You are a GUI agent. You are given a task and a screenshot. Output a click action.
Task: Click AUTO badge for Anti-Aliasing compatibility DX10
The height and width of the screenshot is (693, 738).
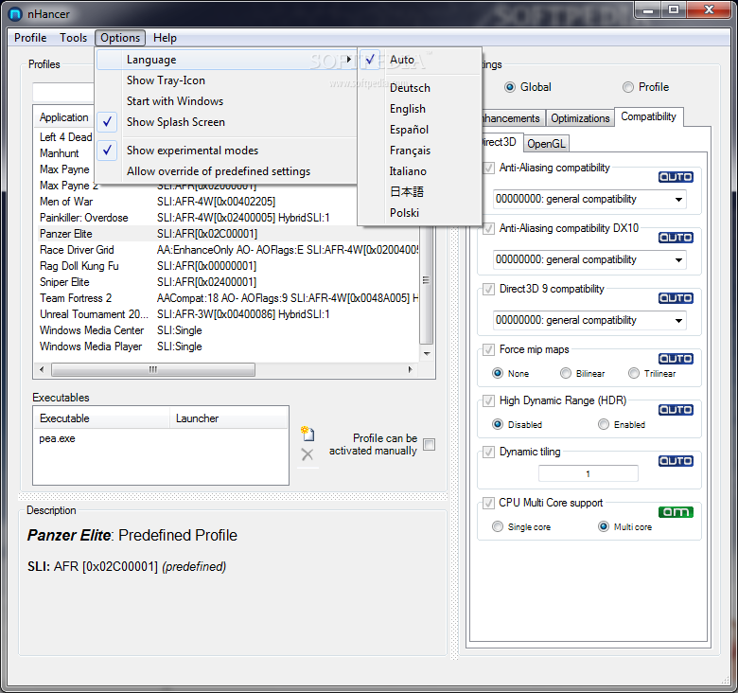pyautogui.click(x=676, y=238)
